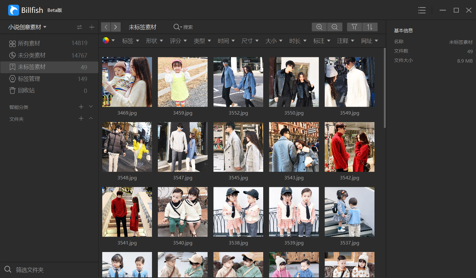Click the vertical scrollbar of the grid

point(384,88)
